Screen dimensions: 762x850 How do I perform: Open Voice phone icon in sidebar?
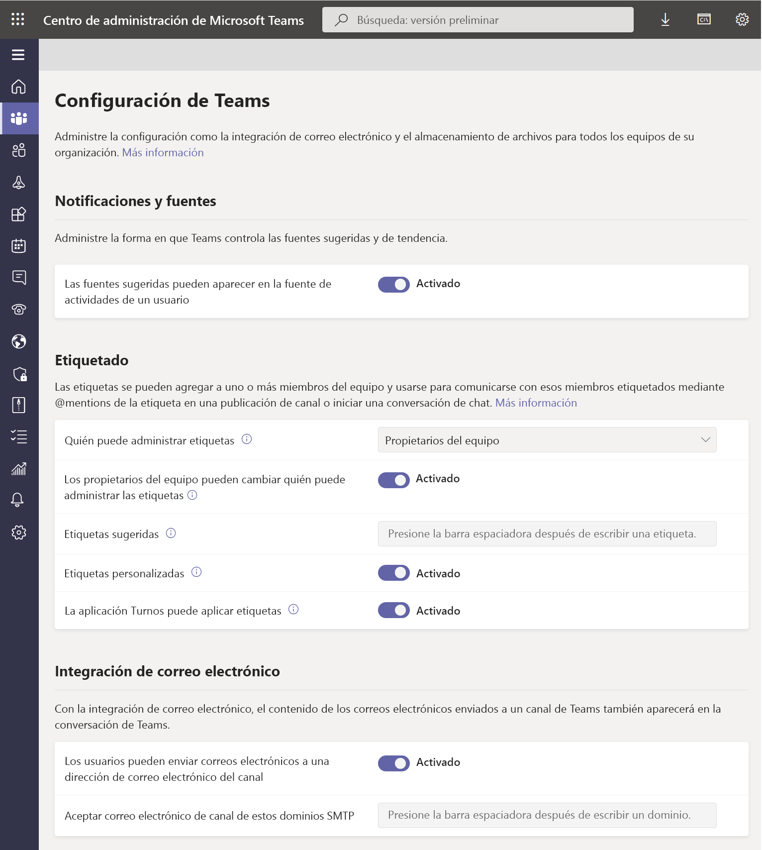pos(19,310)
